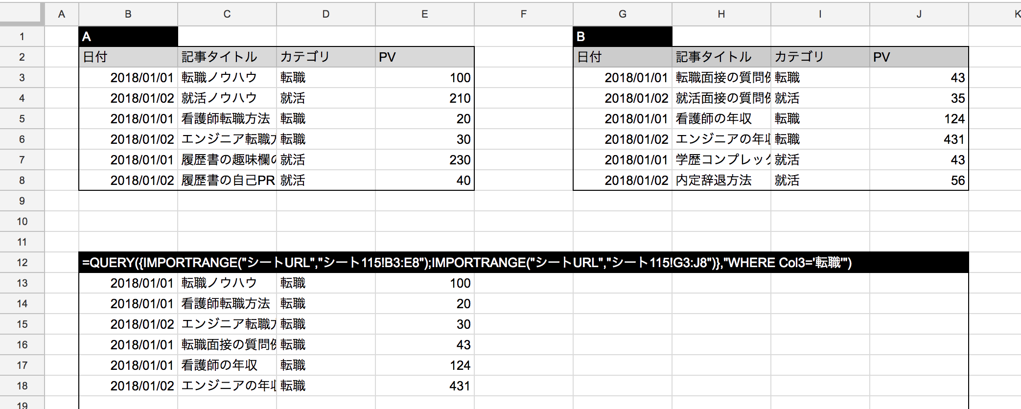The height and width of the screenshot is (409, 1021).
Task: Click PV value '56' in row 8
Action: pyautogui.click(x=919, y=181)
